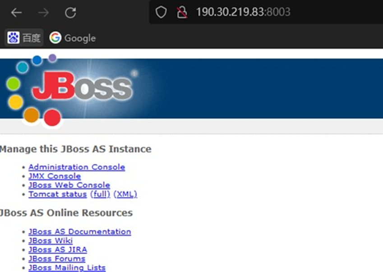Open the Baidu bookmark icon
Screen dimensions: 383x272
pyautogui.click(x=13, y=38)
